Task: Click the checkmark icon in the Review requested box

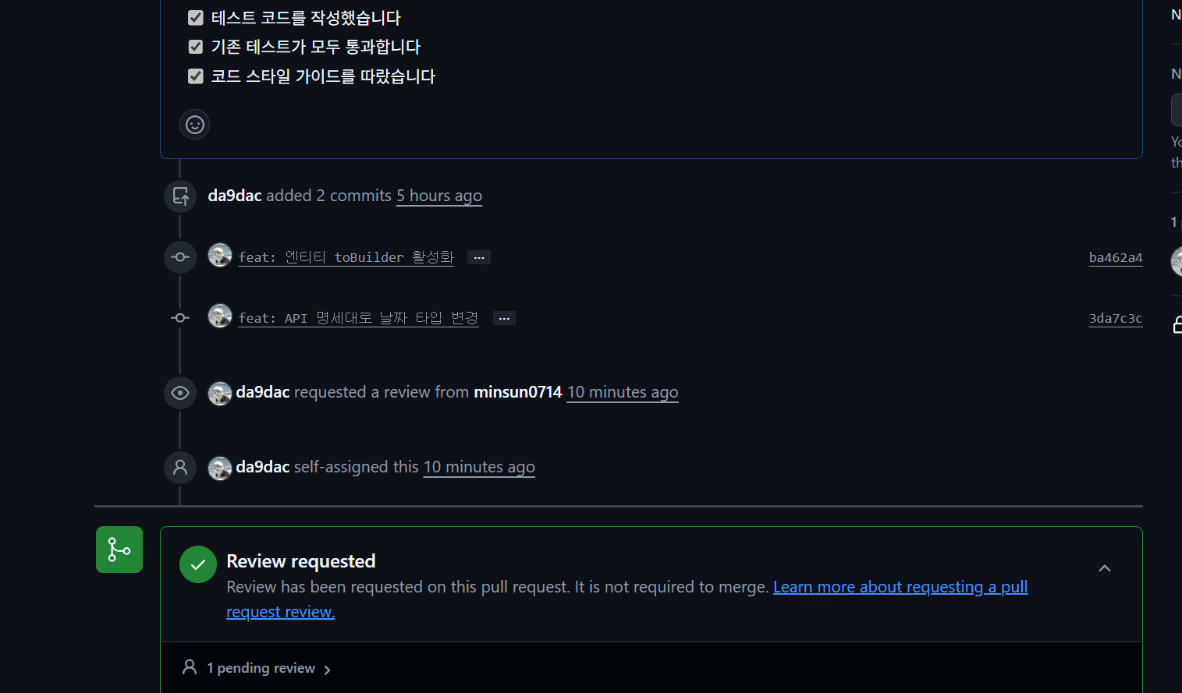Action: click(x=197, y=564)
